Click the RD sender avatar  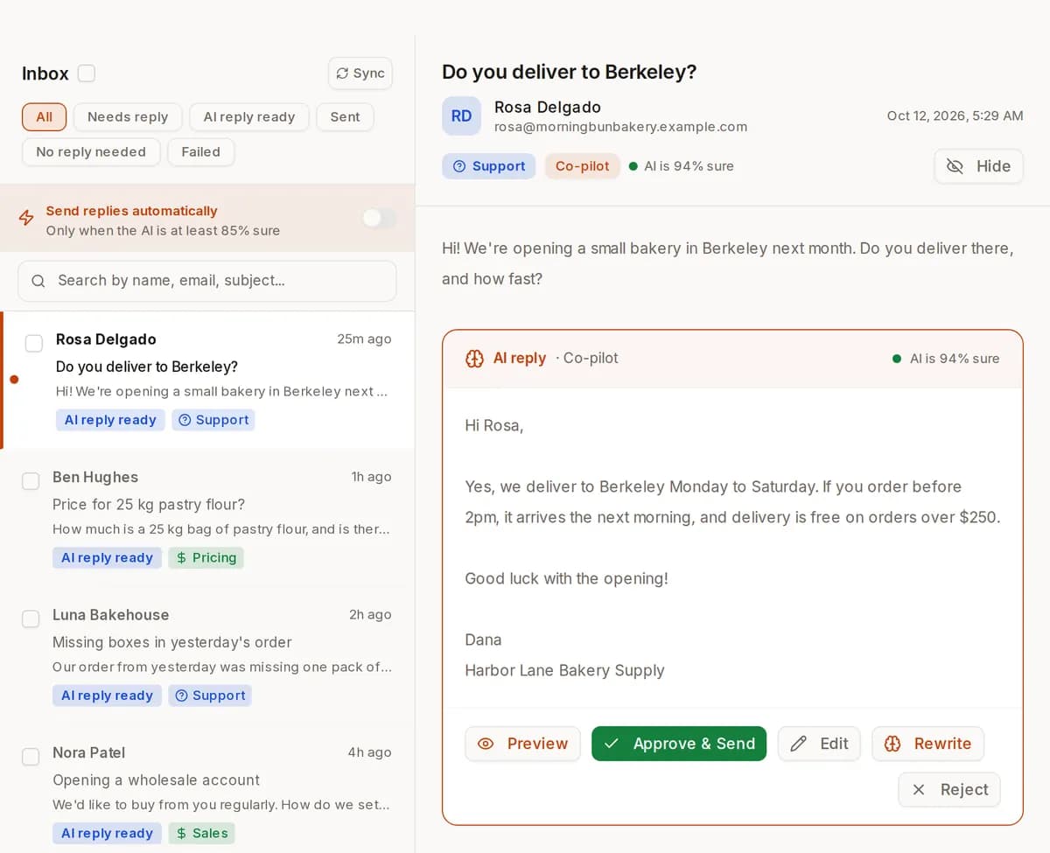pos(461,116)
